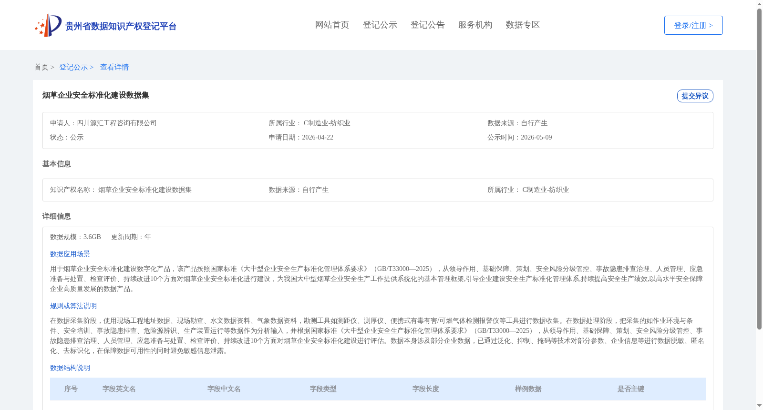The image size is (763, 410).
Task: Click the 字段英文名 column header
Action: point(119,389)
